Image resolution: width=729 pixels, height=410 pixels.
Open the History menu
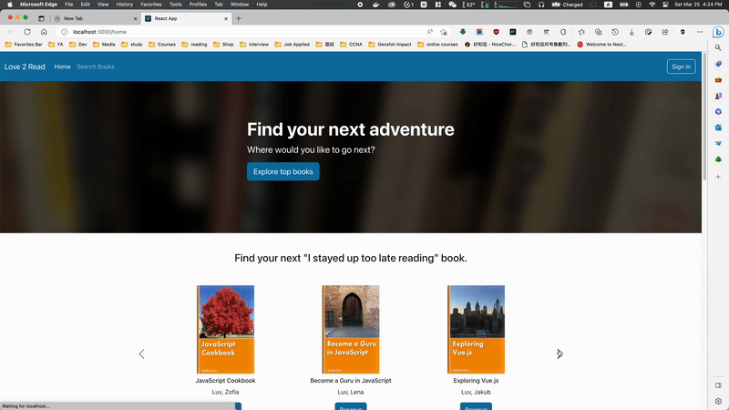click(125, 5)
